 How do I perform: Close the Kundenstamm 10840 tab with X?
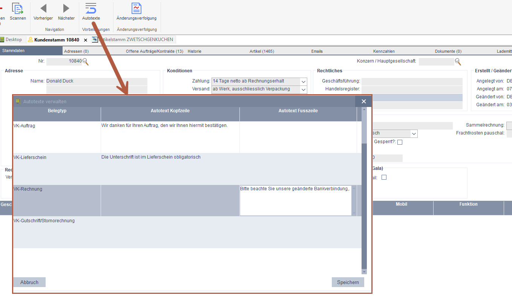click(86, 40)
